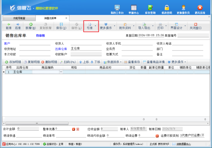Toggle red checkbox next to 物流运费
This screenshot has height=148, width=212.
tap(157, 136)
